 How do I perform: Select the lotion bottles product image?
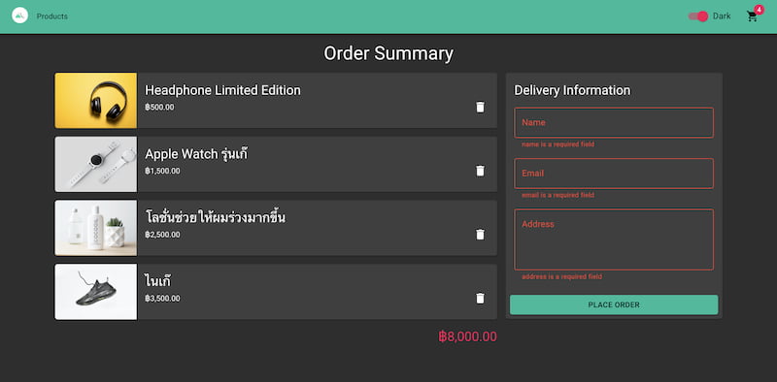coord(96,228)
